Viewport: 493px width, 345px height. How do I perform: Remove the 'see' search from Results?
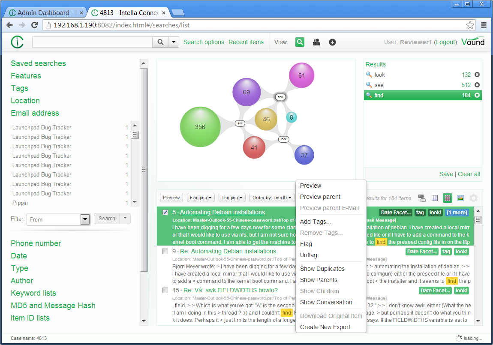[x=477, y=85]
